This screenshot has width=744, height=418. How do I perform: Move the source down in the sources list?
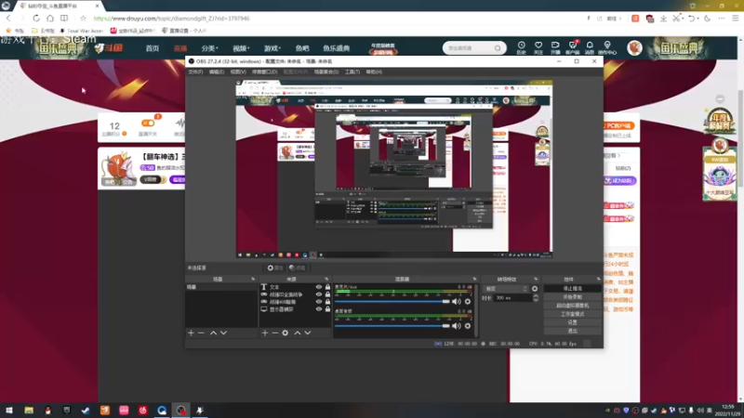[308, 333]
